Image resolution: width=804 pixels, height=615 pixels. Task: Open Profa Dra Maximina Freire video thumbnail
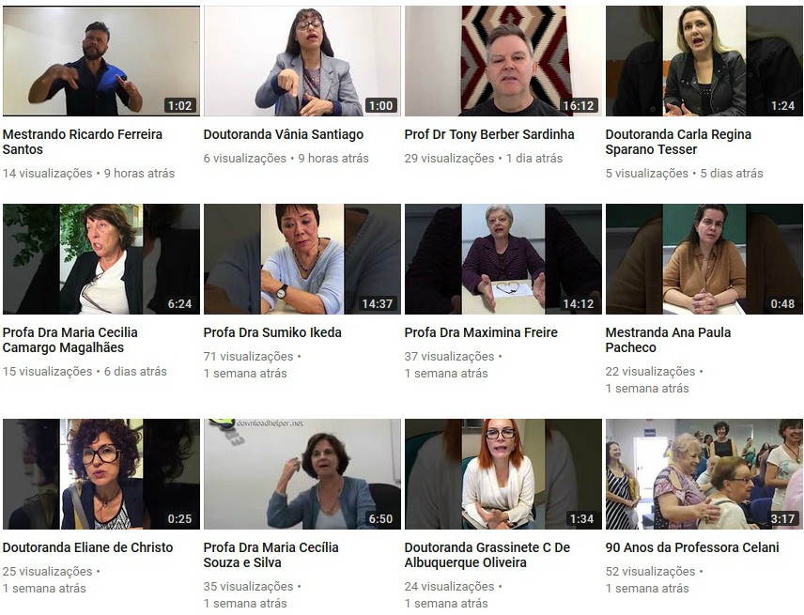(x=503, y=259)
